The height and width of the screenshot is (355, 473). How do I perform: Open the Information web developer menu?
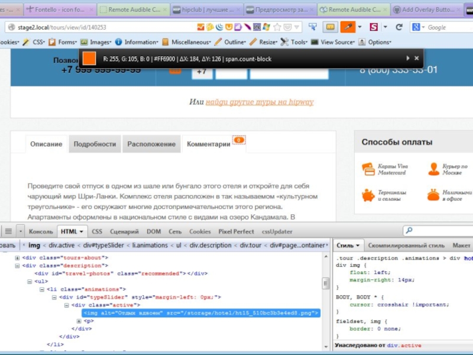pos(137,42)
